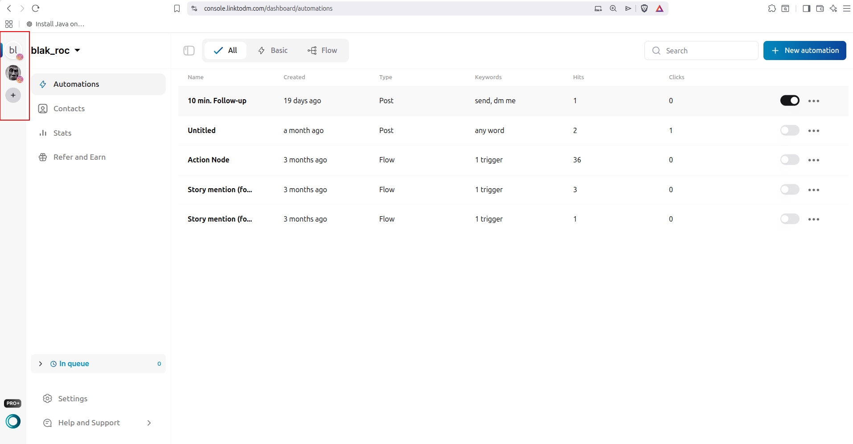This screenshot has height=444, width=853.
Task: Click the Brave Rewards triangle icon
Action: tap(660, 8)
